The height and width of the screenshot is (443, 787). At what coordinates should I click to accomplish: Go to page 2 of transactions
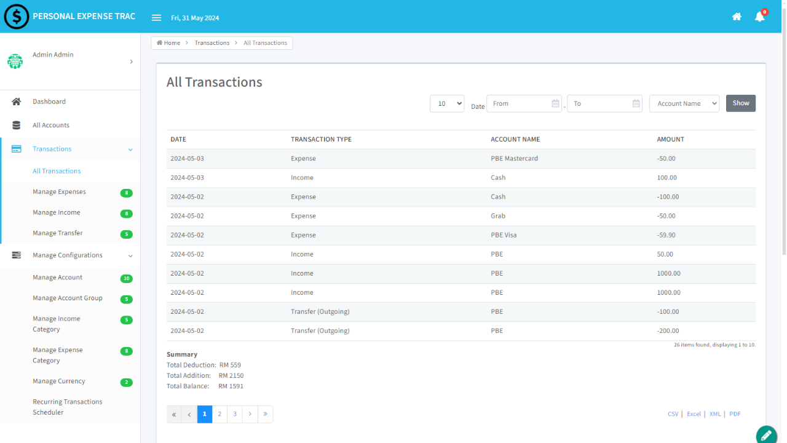219,414
